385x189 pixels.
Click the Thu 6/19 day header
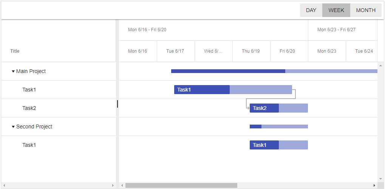point(251,51)
